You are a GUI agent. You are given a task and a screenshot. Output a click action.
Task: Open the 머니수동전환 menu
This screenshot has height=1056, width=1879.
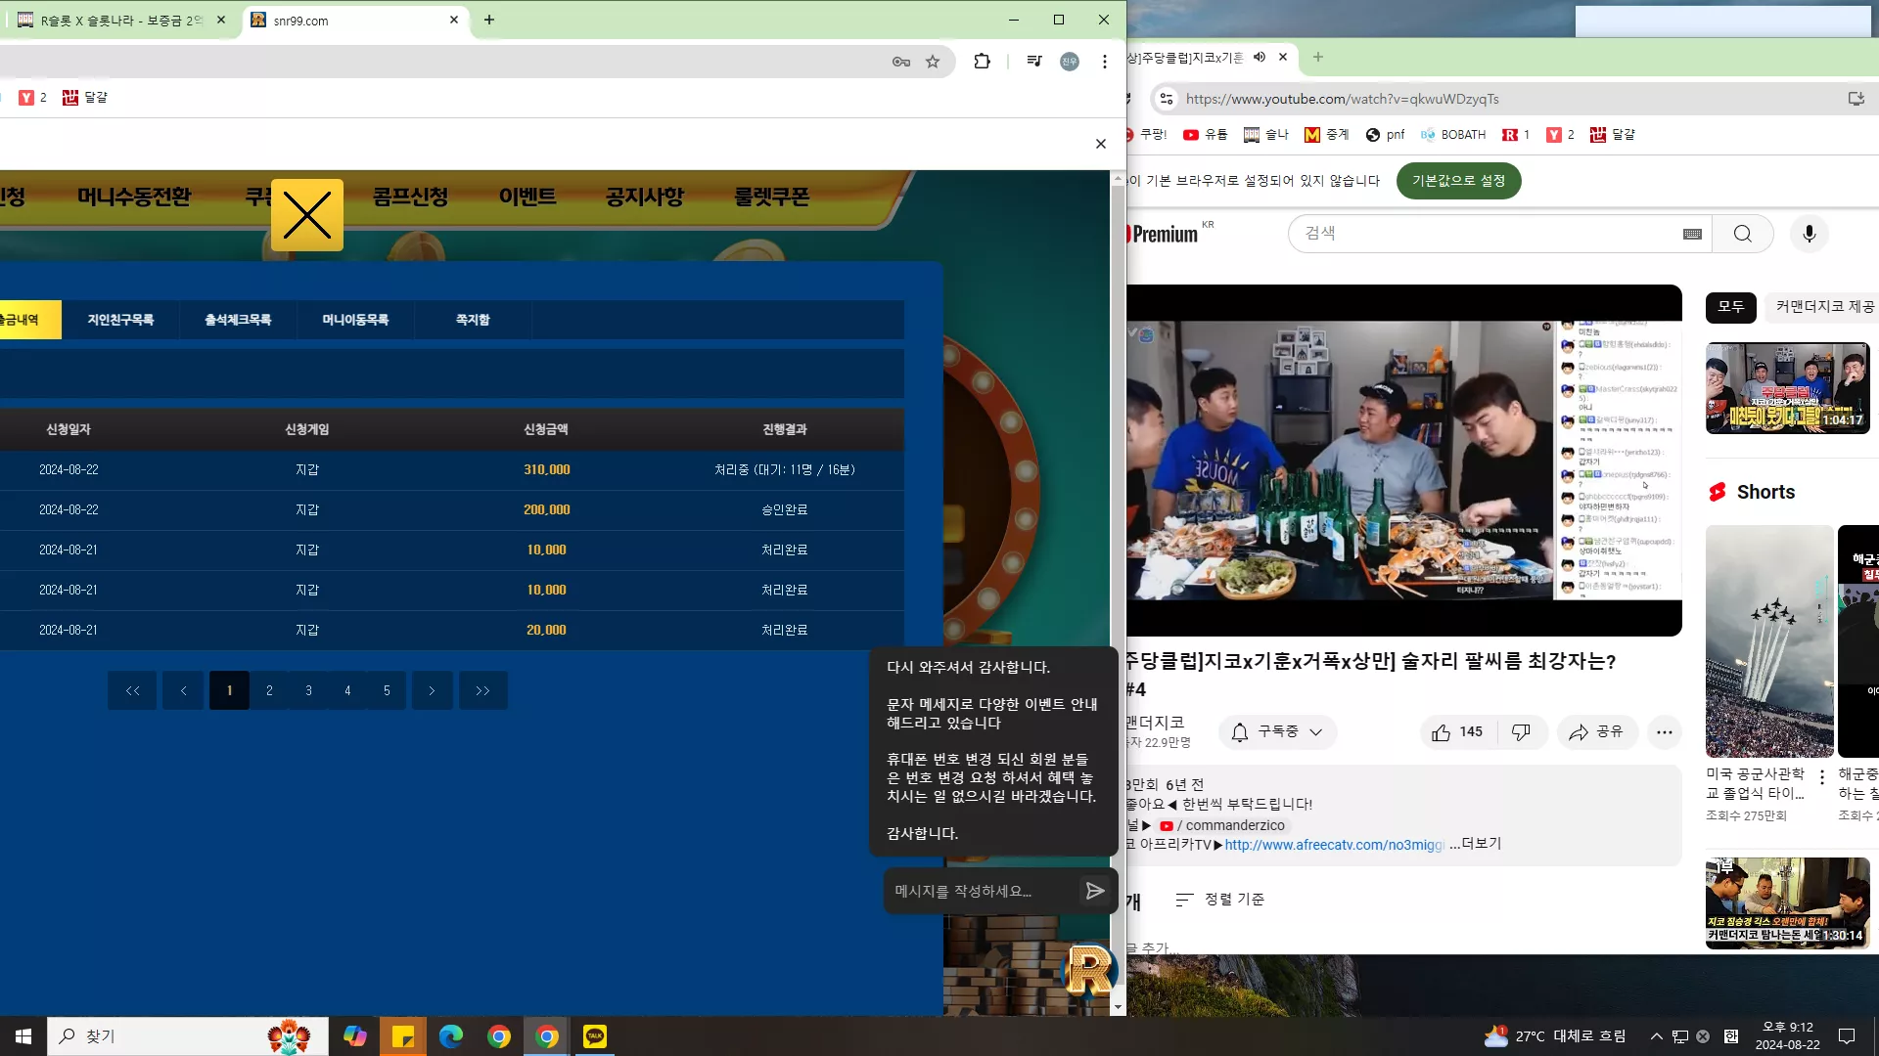pos(134,198)
